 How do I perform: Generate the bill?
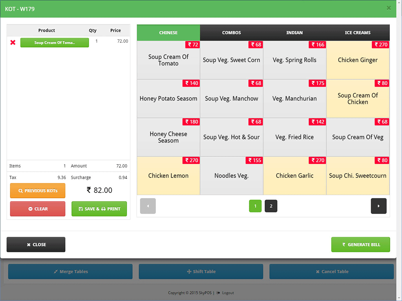click(x=360, y=245)
